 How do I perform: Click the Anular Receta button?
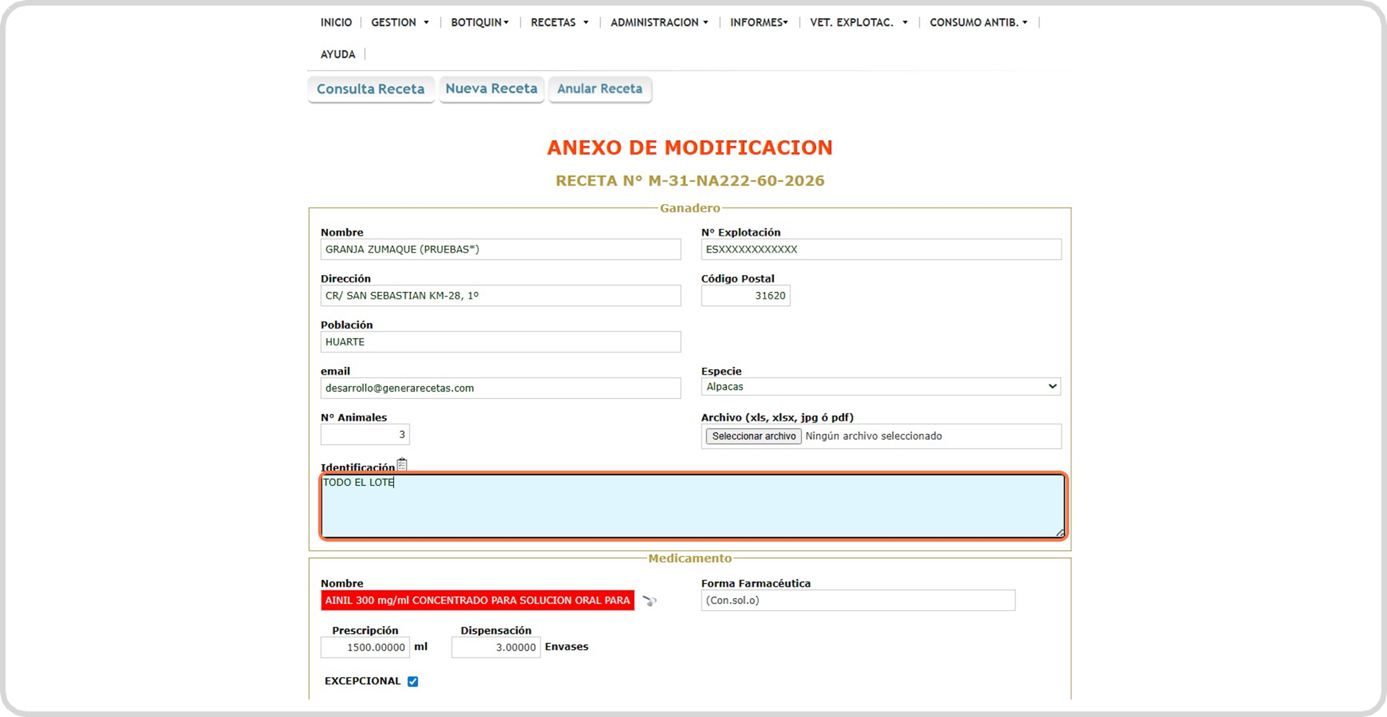point(599,89)
